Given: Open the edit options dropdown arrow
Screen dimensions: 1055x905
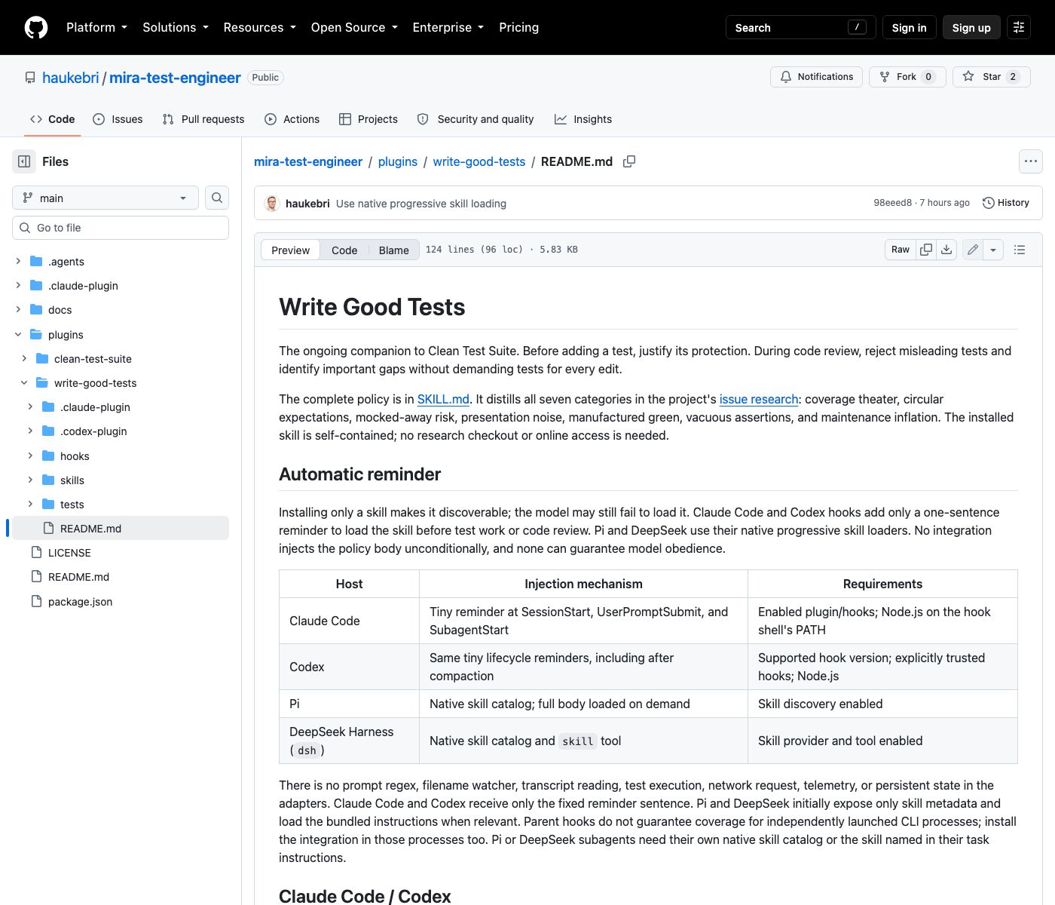Looking at the screenshot, I should (993, 250).
